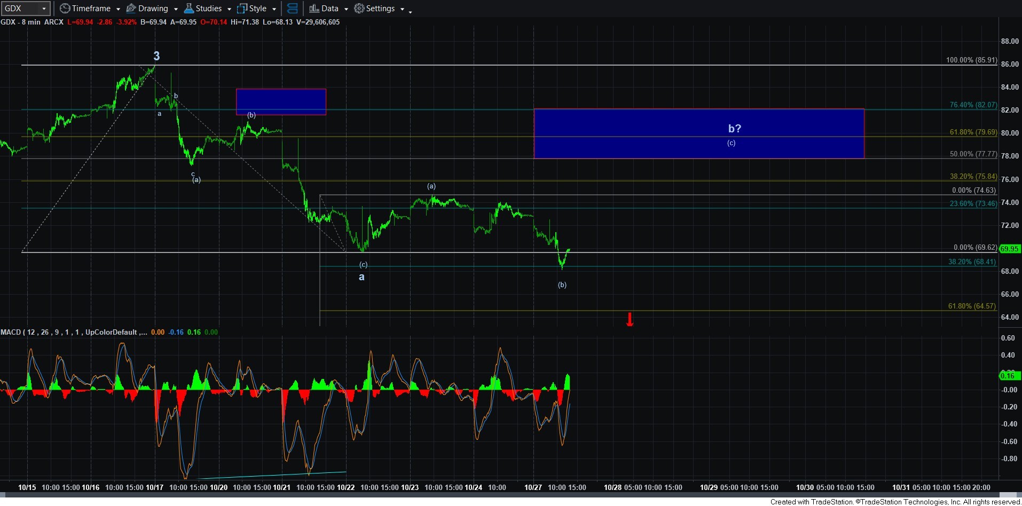Expand the Drawing dropdown arrow
The width and height of the screenshot is (1022, 506).
click(x=176, y=9)
